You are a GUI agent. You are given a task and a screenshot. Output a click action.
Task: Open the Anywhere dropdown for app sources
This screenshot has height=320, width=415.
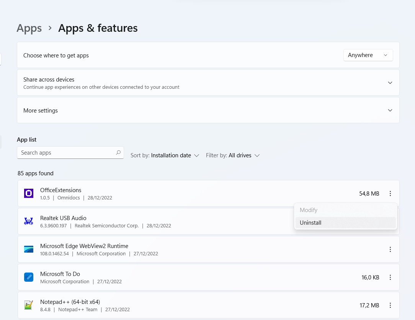click(x=368, y=55)
